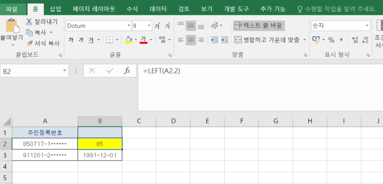Screen dimensions: 383x184
Task: Expand the font color palette arrow
Action: [151, 40]
